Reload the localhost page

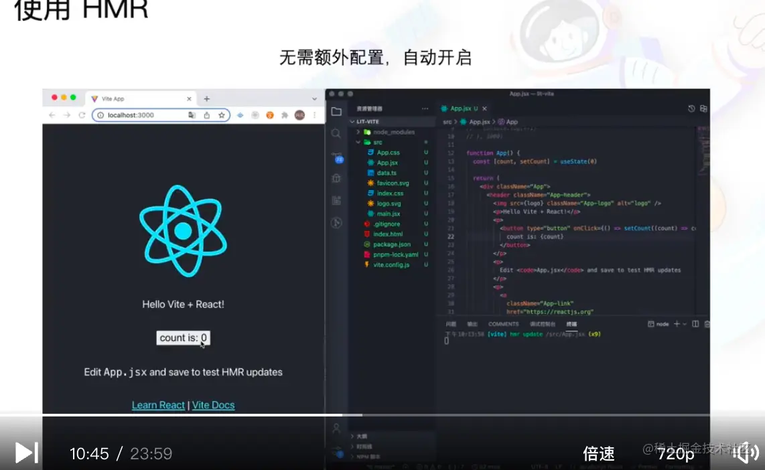click(x=82, y=115)
